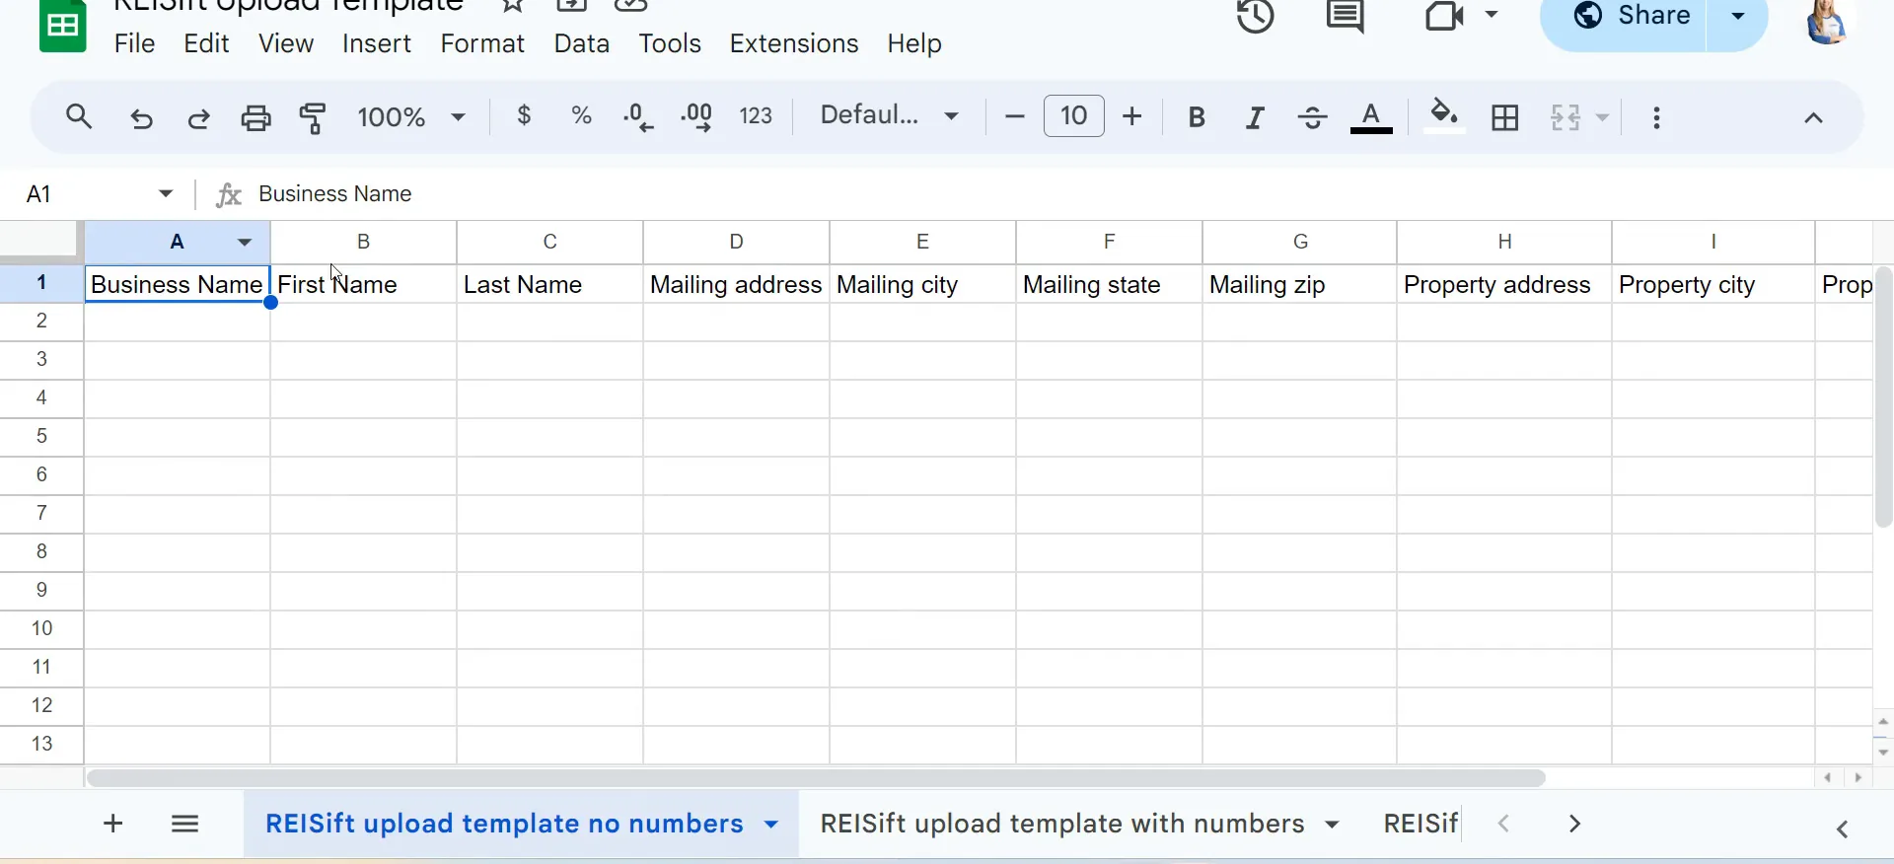
Task: Open the 100% zoom dropdown
Action: tap(410, 117)
